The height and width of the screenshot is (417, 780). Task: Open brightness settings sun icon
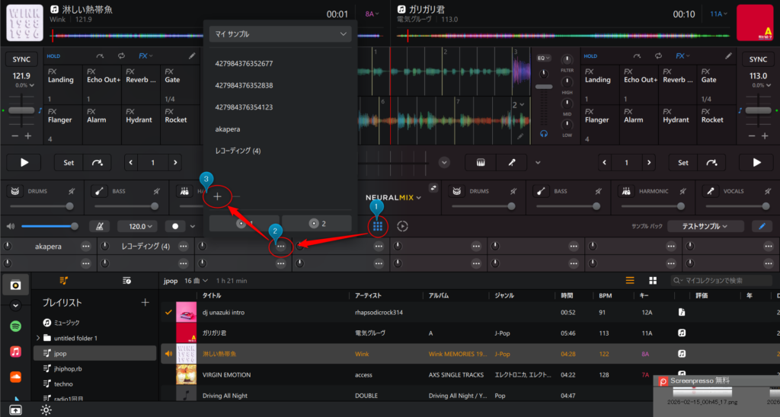tap(46, 409)
